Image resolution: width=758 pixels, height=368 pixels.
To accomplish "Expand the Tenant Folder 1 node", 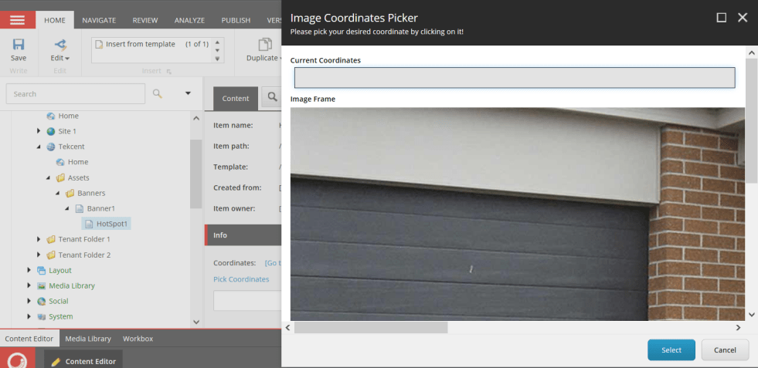I will (39, 239).
